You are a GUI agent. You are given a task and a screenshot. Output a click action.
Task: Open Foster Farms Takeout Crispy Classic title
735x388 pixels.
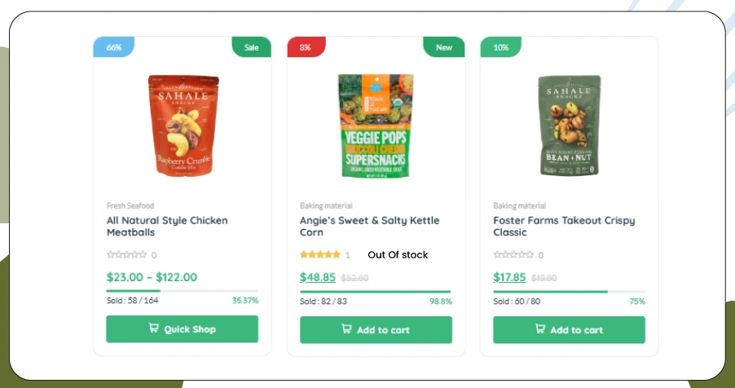pyautogui.click(x=564, y=227)
